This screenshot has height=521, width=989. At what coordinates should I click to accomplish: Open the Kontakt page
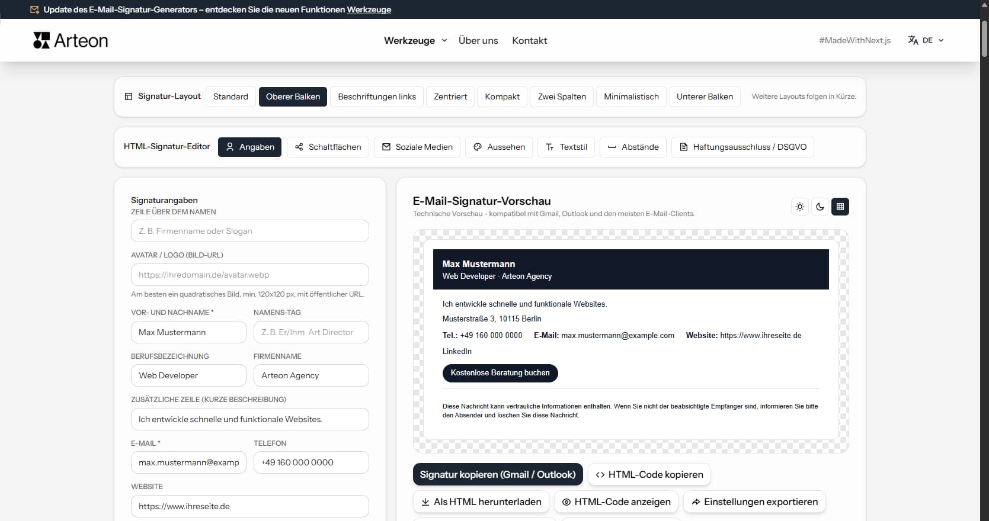(x=529, y=40)
